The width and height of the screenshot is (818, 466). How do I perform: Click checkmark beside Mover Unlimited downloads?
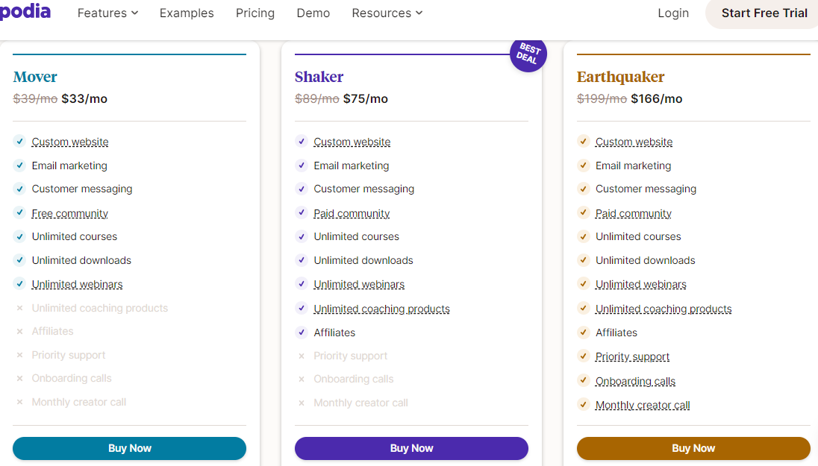pos(19,259)
